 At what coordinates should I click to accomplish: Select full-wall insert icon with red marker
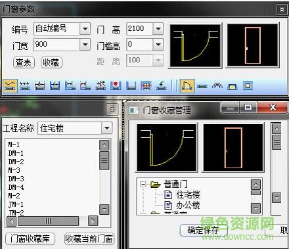116,86
